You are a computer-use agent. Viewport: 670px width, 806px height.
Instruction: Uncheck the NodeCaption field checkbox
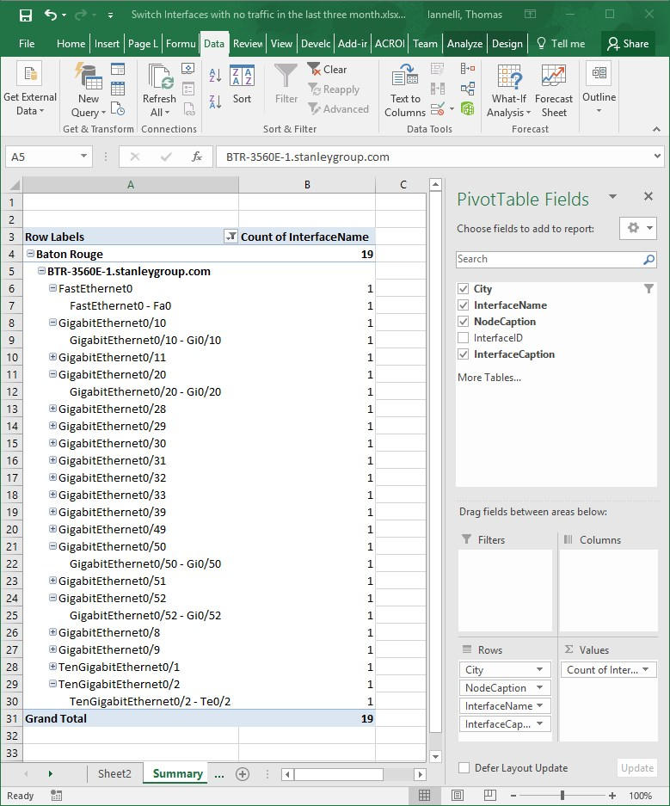[x=464, y=322]
